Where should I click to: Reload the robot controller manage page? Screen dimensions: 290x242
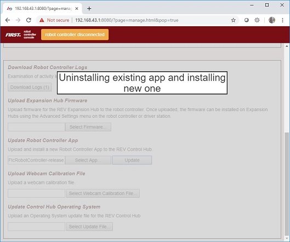pyautogui.click(x=29, y=20)
